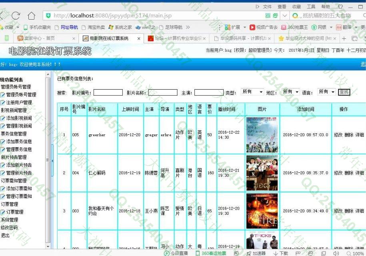Click 修改 for film 003 我和春天有个约会
The height and width of the screenshot is (256, 366).
point(338,211)
